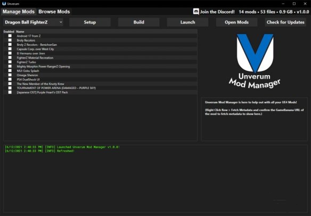Image resolution: width=311 pixels, height=216 pixels.
Task: Select the MUI Goku Splash row text
Action: 28,71
